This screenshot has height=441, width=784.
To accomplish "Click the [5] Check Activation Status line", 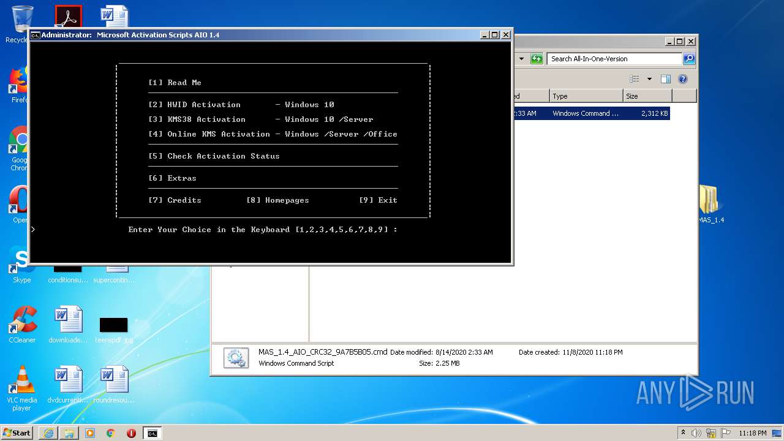I will tap(214, 156).
